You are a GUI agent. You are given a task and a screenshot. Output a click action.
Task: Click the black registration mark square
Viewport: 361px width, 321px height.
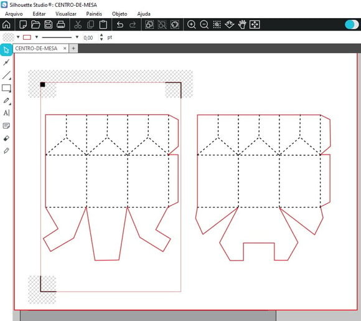point(42,85)
